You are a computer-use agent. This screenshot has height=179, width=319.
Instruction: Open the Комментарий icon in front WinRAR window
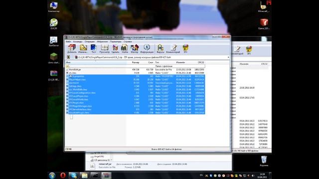click(x=173, y=49)
